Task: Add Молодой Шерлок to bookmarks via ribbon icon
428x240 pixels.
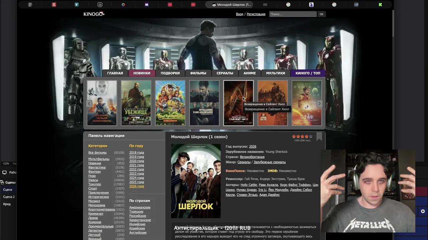Action: click(319, 137)
